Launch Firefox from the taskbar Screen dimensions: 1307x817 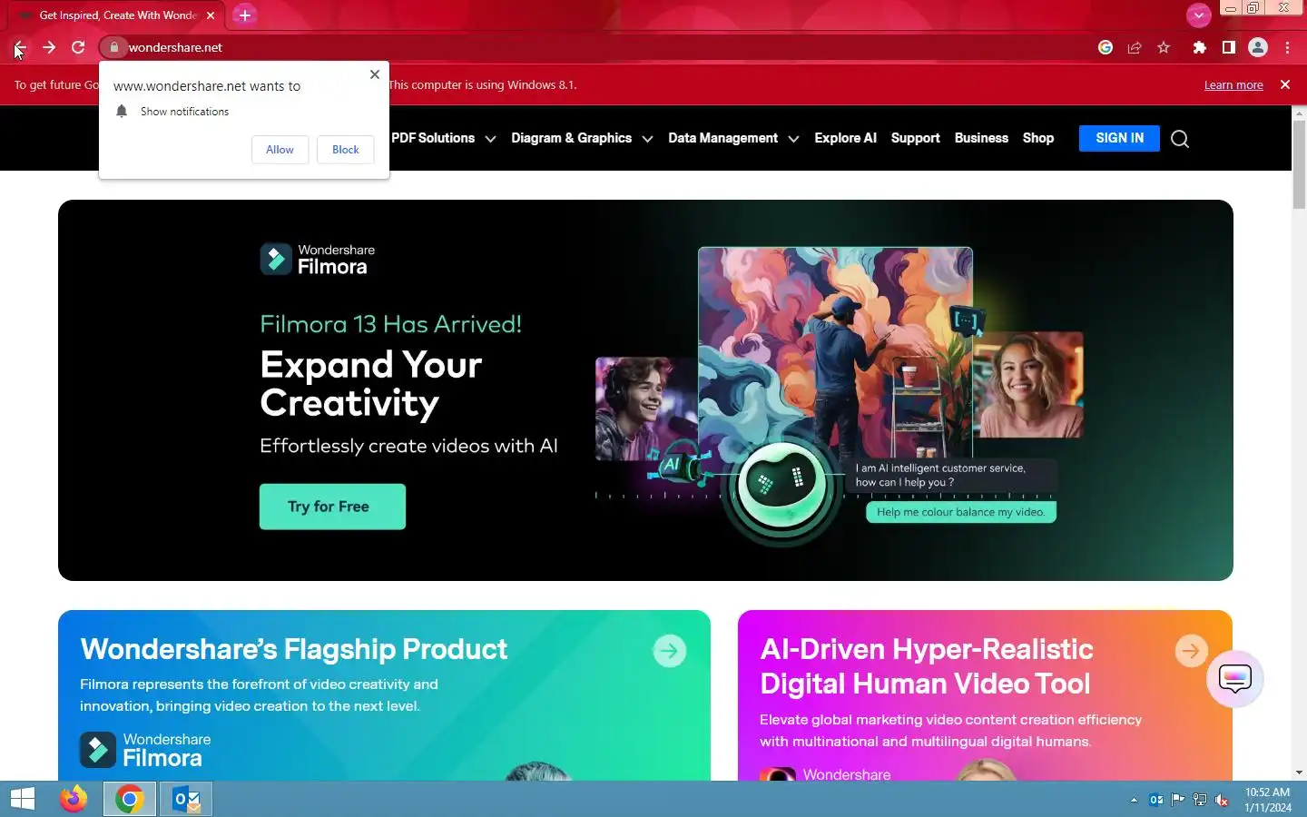point(74,799)
